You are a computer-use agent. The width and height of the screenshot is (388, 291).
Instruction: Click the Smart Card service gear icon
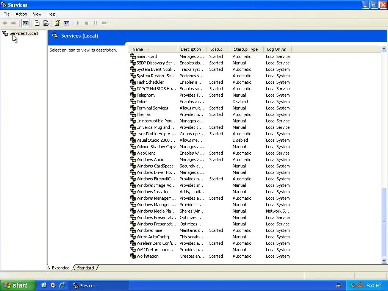pyautogui.click(x=133, y=56)
